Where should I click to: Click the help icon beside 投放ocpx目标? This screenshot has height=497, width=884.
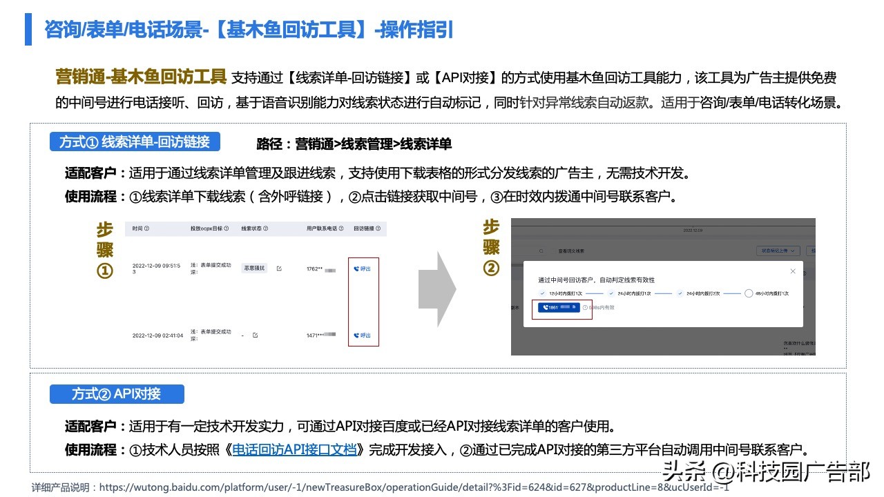click(227, 228)
